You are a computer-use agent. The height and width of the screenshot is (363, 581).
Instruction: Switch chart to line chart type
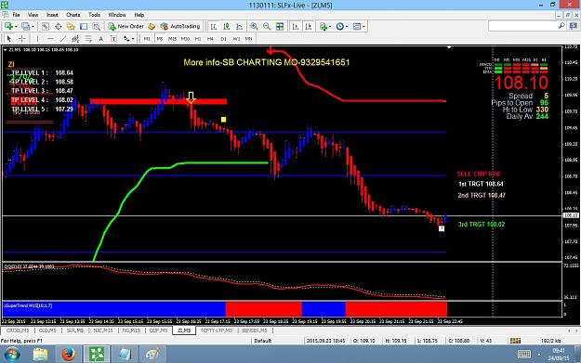point(239,26)
